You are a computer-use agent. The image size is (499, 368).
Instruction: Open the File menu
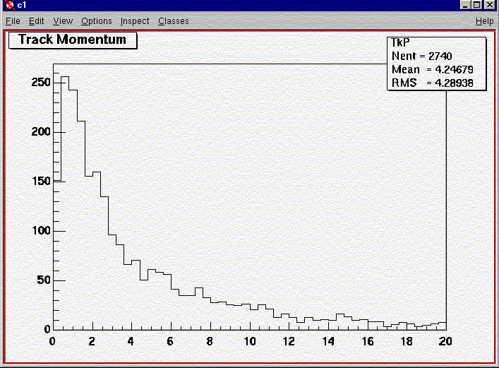click(x=12, y=21)
